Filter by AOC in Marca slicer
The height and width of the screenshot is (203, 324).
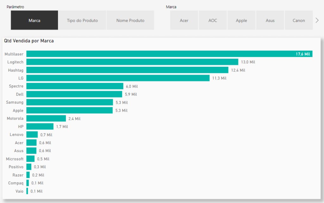(213, 20)
